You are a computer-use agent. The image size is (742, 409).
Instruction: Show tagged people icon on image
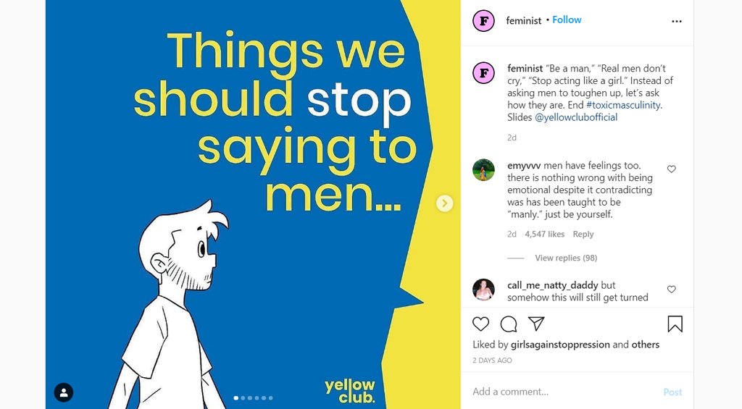click(x=64, y=392)
